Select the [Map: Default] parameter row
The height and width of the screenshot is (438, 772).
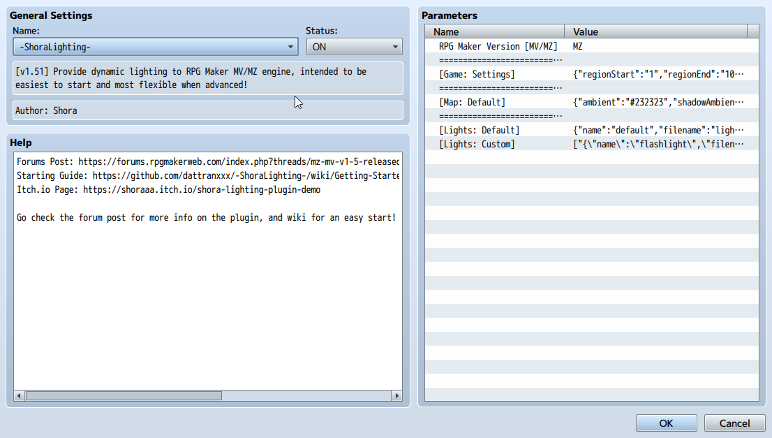click(x=591, y=103)
